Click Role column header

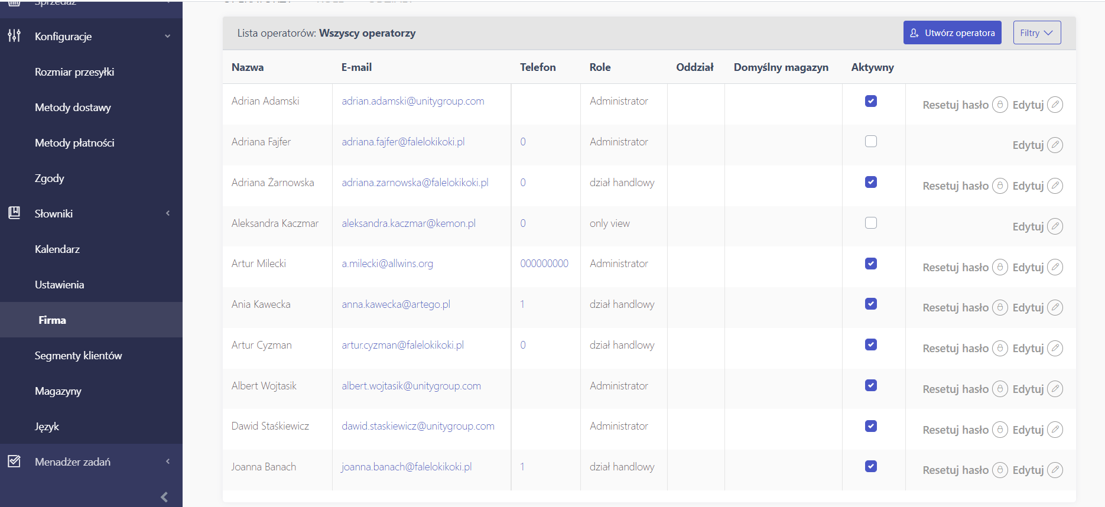600,67
